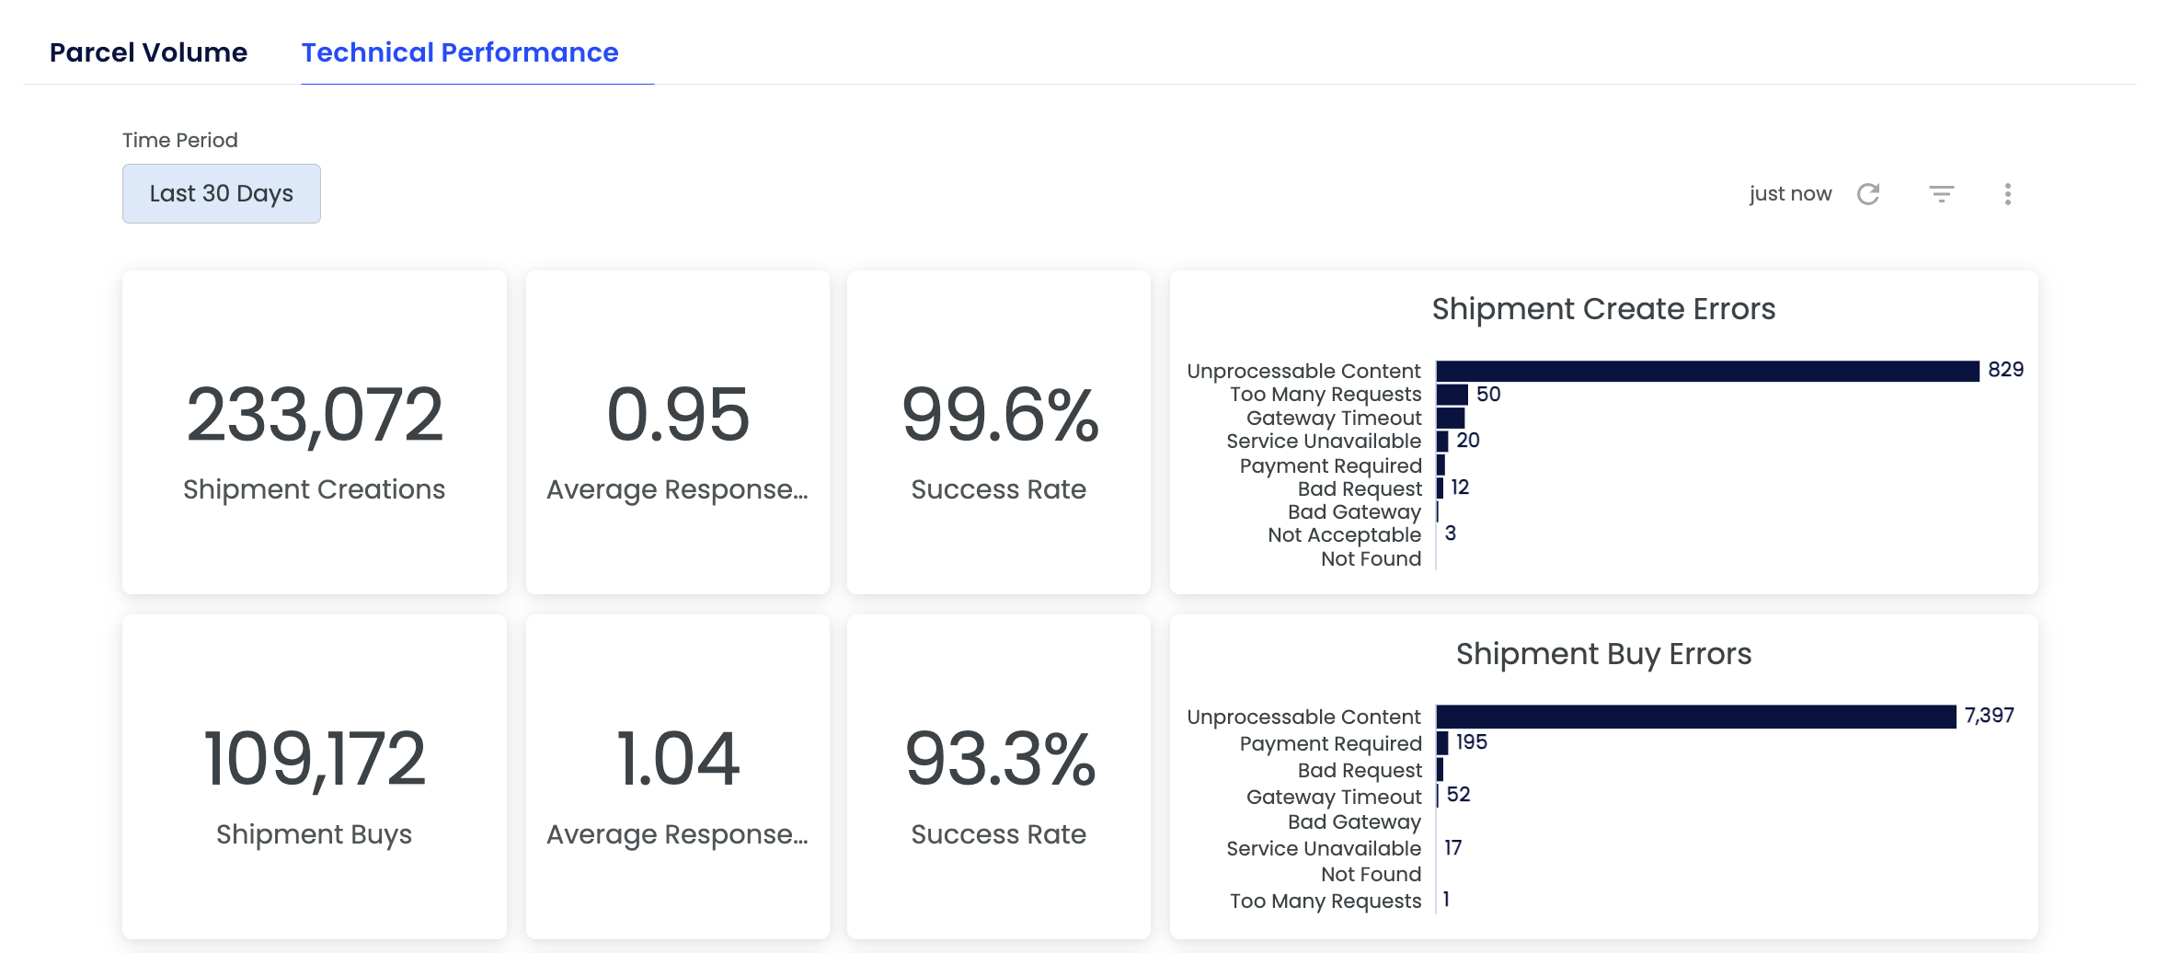Click the 0.95 Average Response tile
The width and height of the screenshot is (2158, 953).
coord(677,432)
